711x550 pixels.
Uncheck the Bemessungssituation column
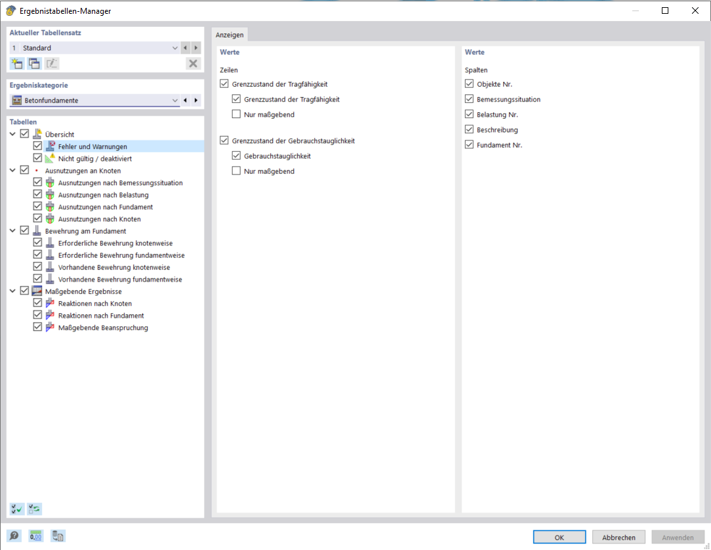point(470,99)
